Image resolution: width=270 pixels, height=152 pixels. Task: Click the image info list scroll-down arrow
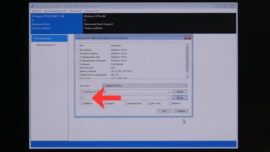click(x=187, y=77)
